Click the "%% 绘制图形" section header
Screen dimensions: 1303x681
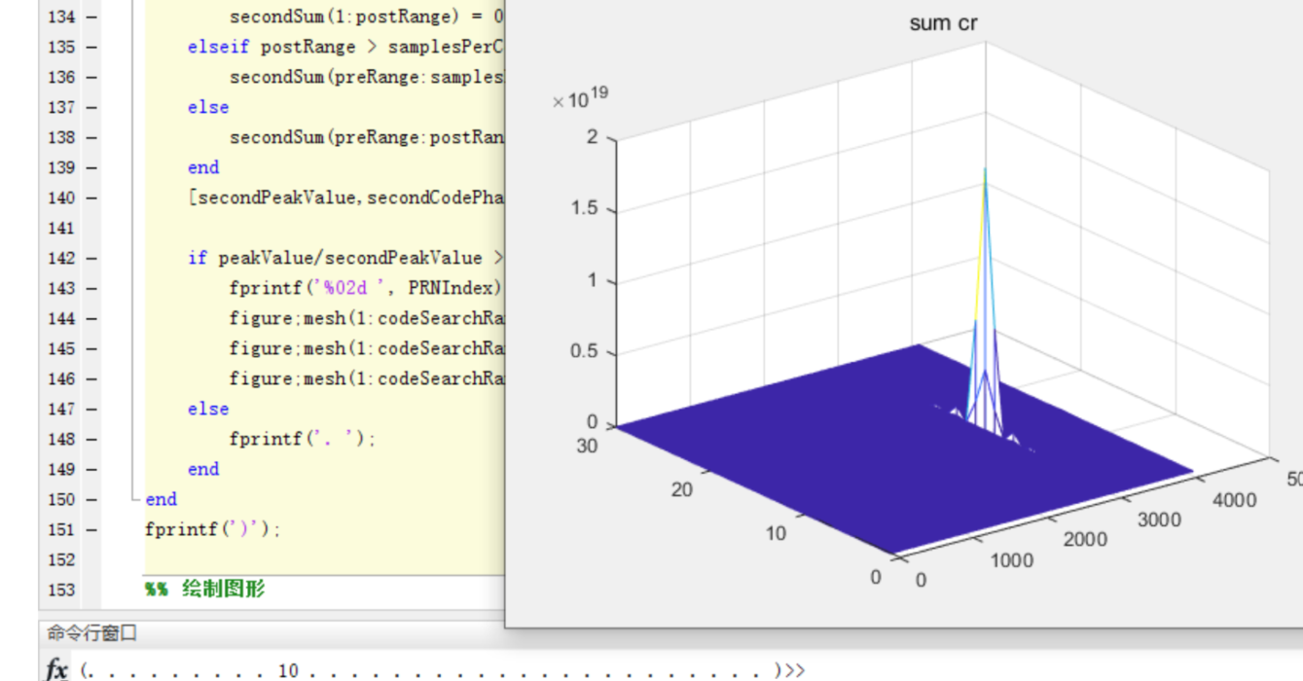[x=205, y=589]
